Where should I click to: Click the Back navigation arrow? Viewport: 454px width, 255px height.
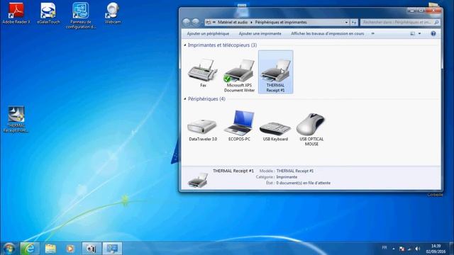(x=186, y=22)
